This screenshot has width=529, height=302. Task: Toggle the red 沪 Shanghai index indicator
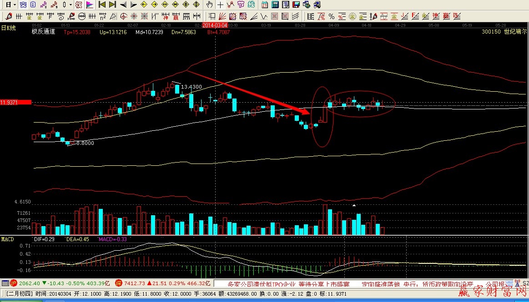coord(5,283)
